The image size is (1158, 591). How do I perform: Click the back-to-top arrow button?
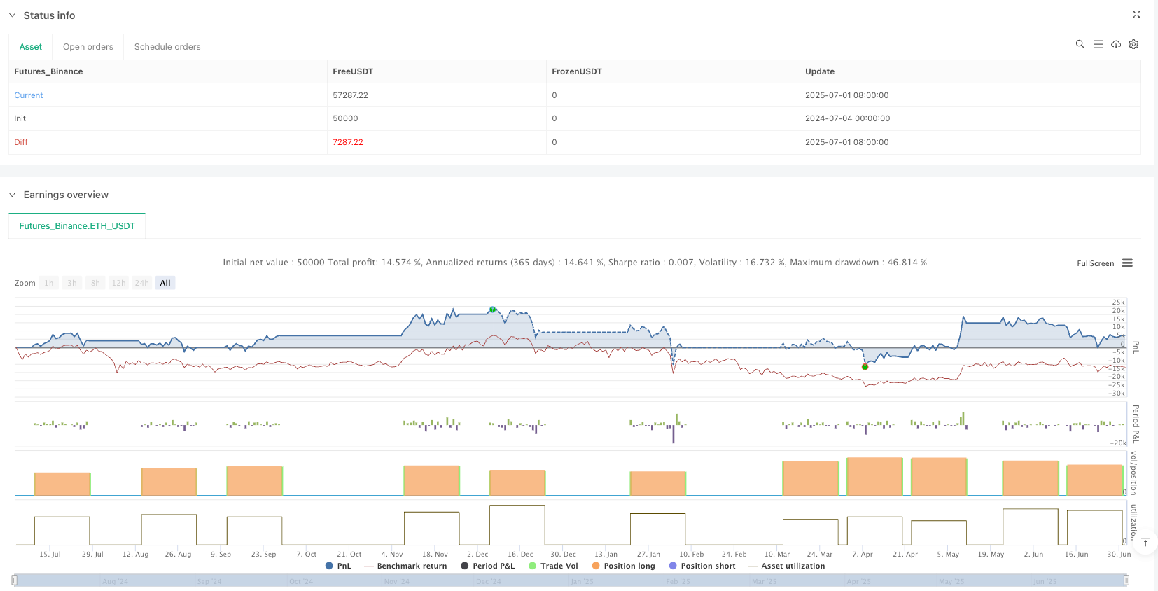[x=1145, y=543]
